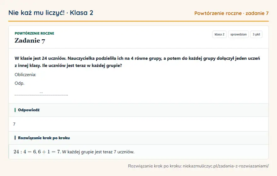Click 'Powtórzenie roczne · zadanie 7' header label
The height and width of the screenshot is (176, 277).
coord(231,13)
